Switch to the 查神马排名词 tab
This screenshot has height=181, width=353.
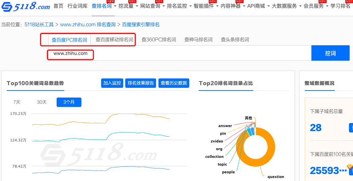198,40
